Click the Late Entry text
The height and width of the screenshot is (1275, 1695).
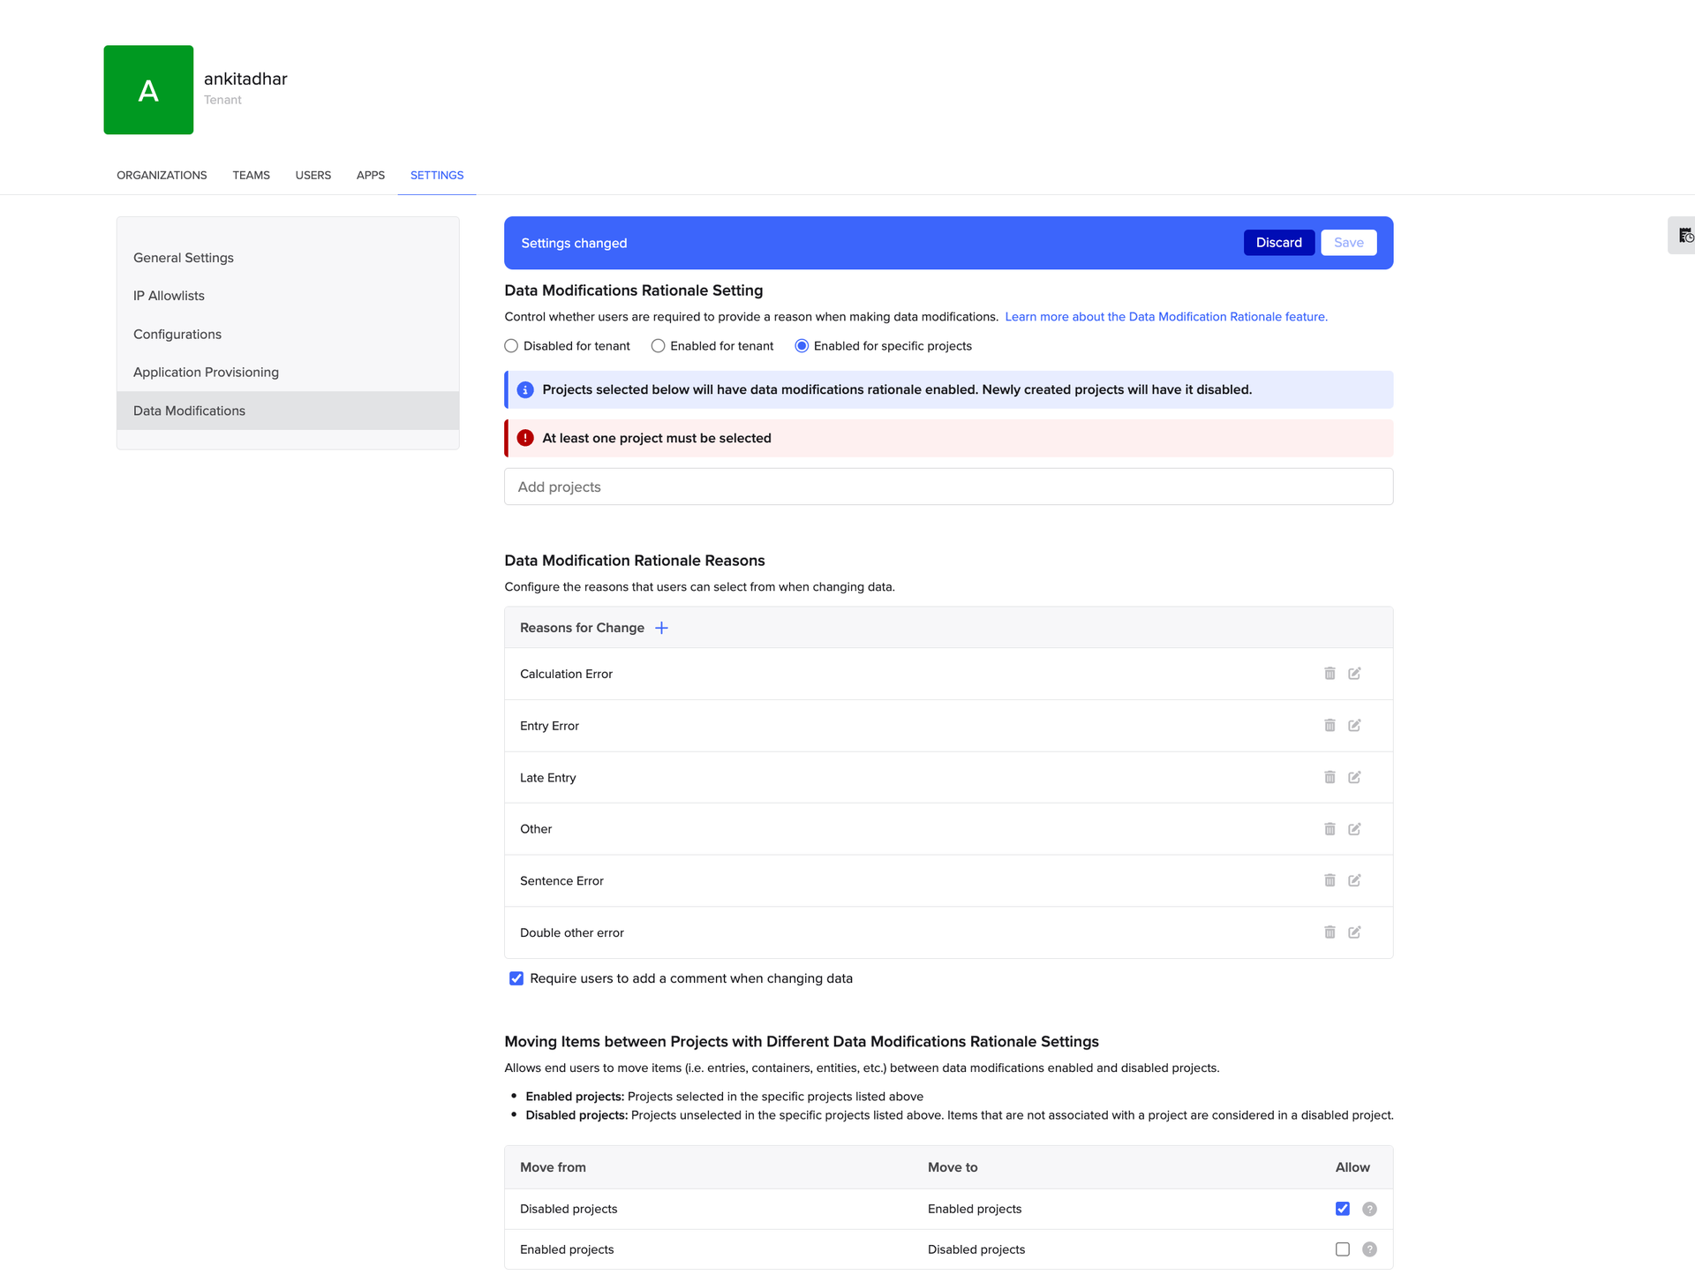(x=547, y=778)
